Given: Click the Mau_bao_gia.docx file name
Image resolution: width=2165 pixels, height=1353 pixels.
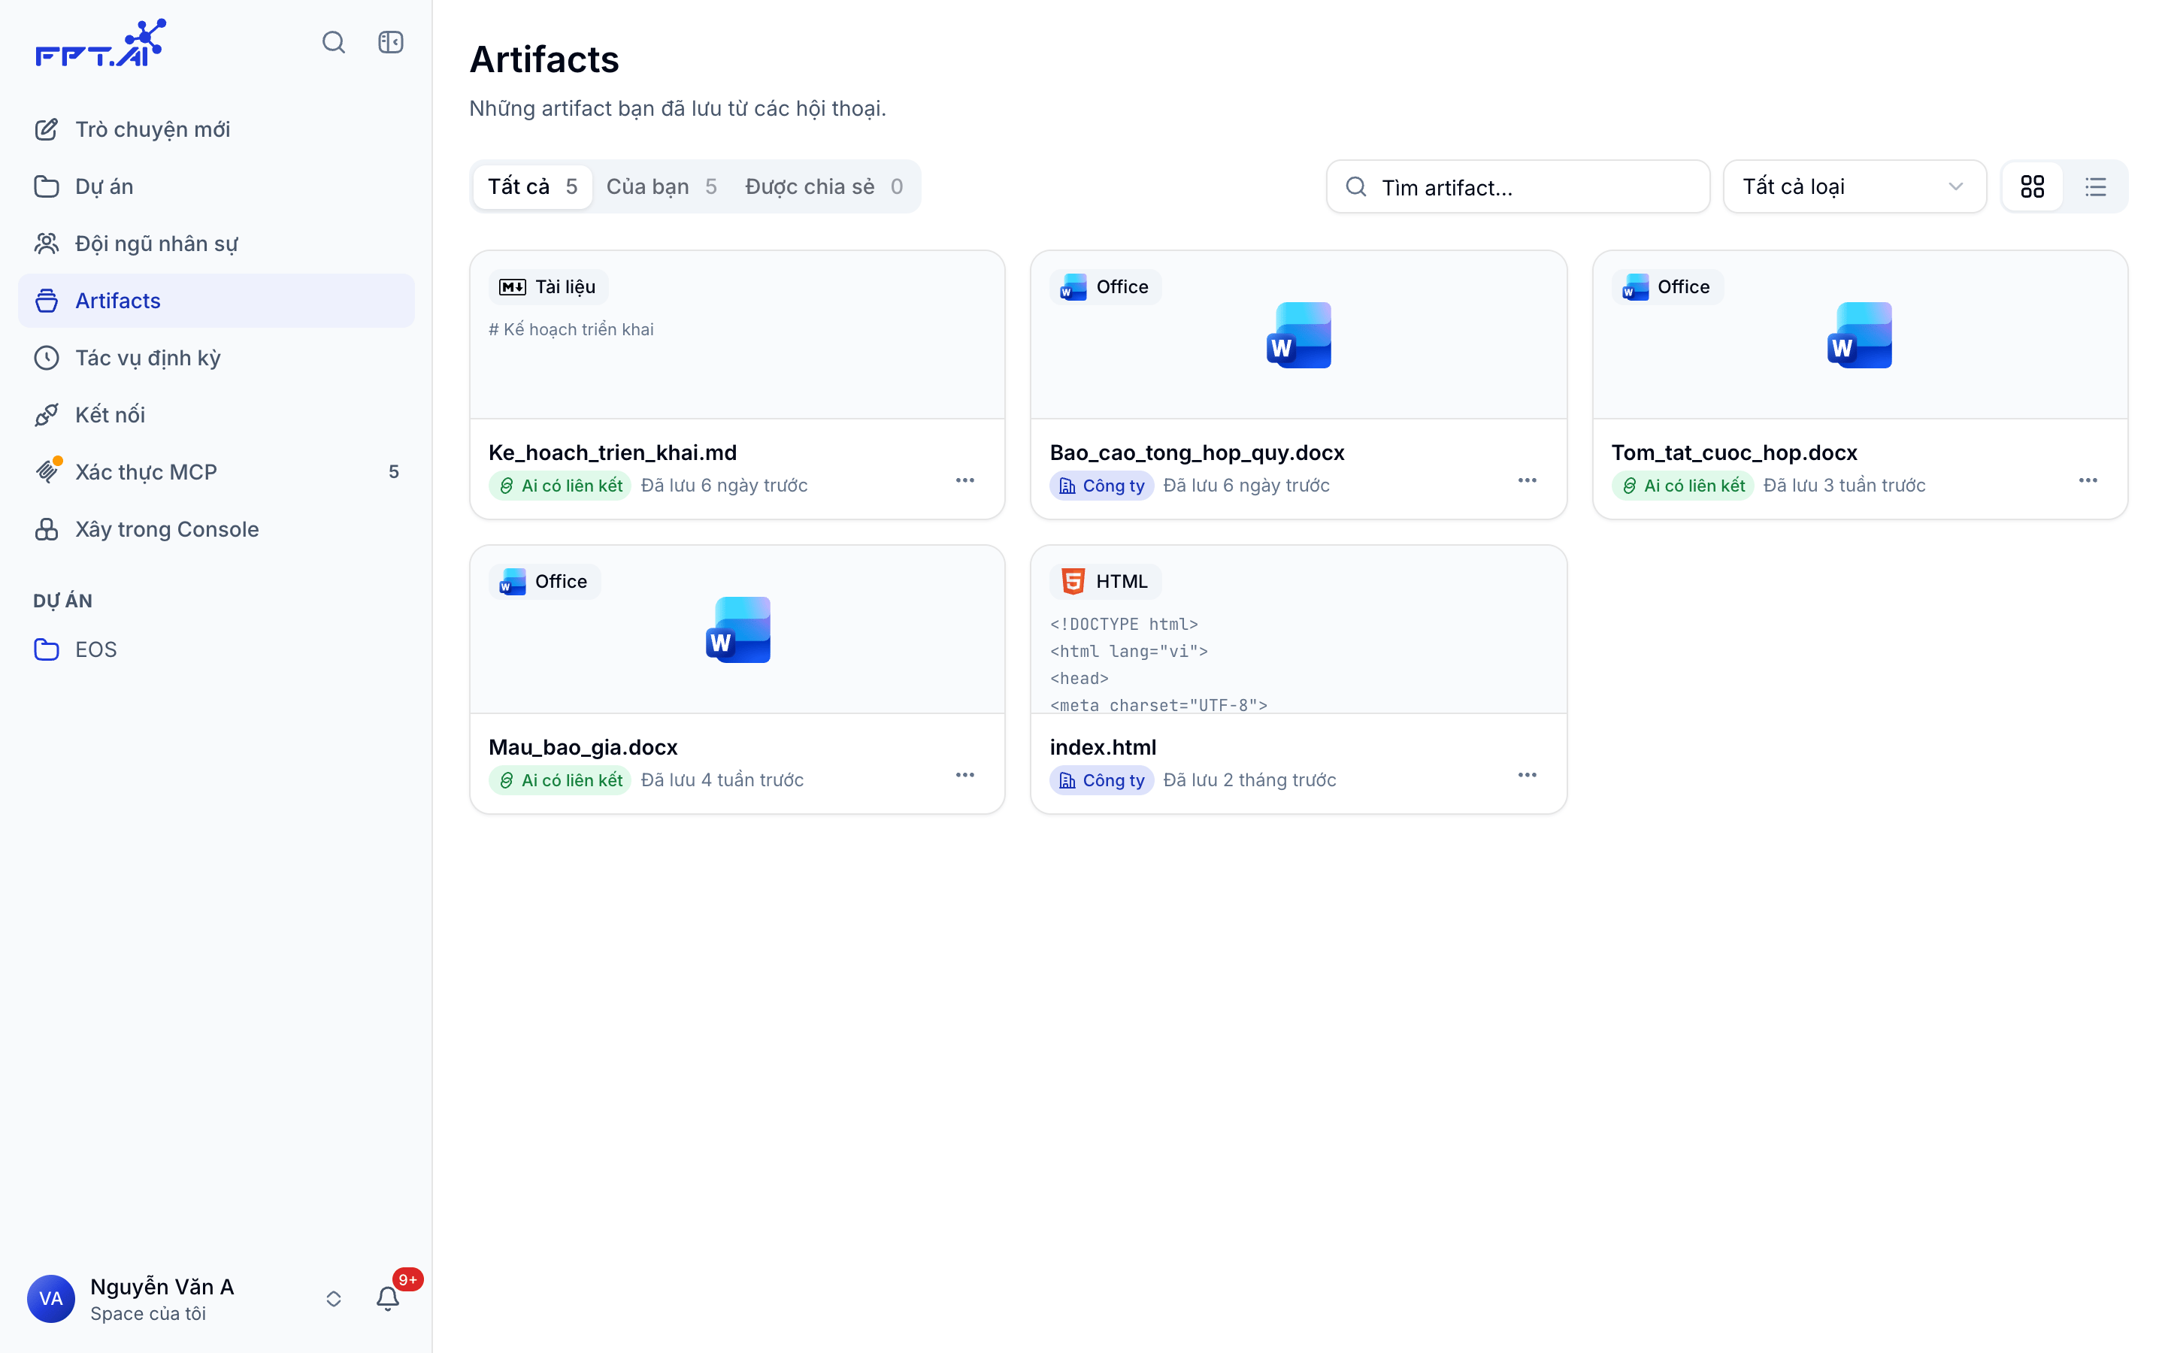Looking at the screenshot, I should (583, 746).
